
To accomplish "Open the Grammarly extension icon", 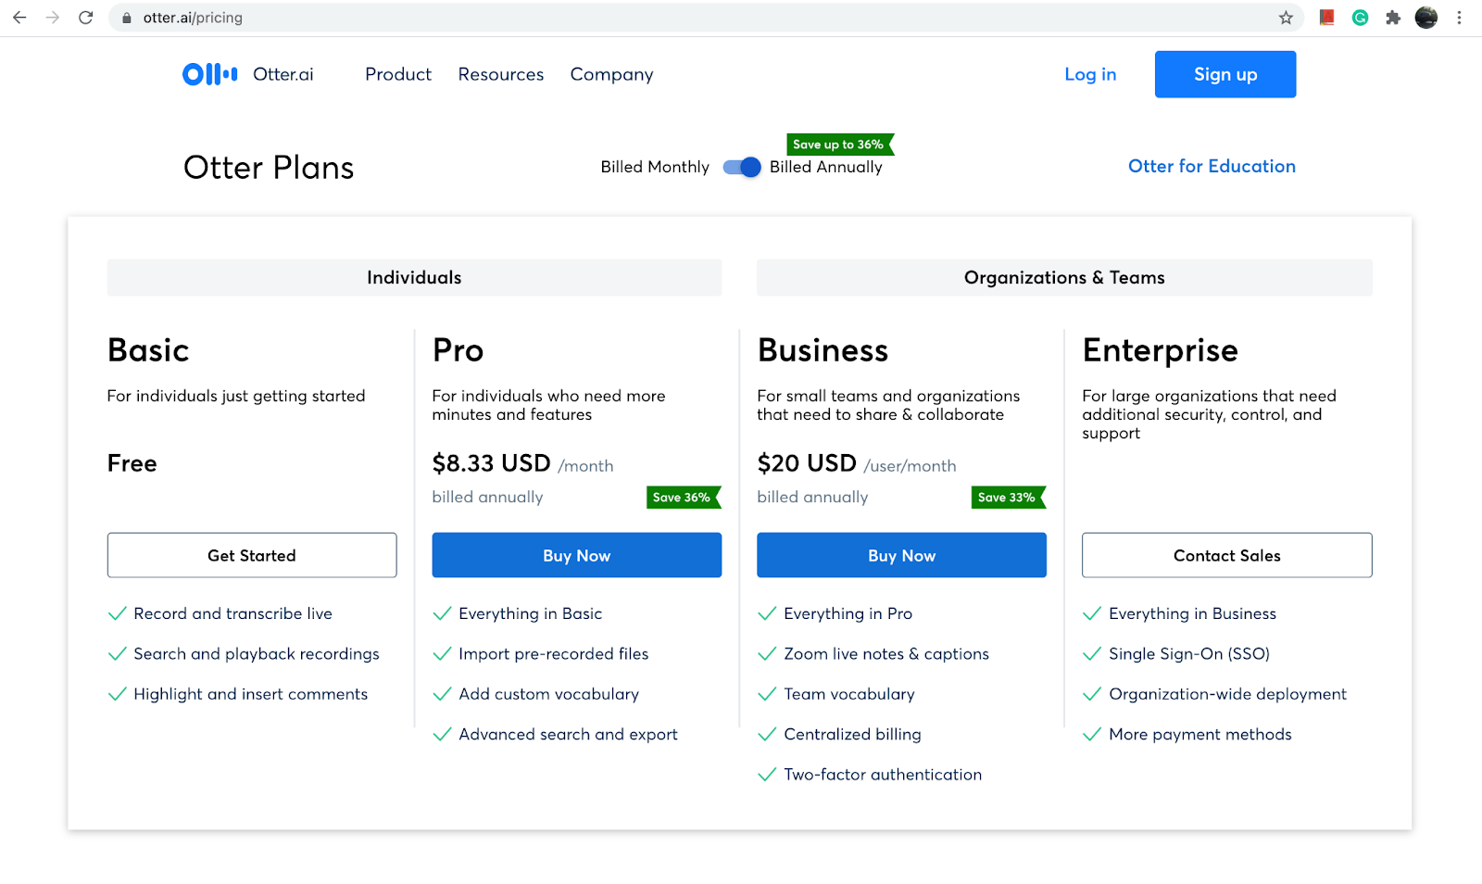I will coord(1360,18).
